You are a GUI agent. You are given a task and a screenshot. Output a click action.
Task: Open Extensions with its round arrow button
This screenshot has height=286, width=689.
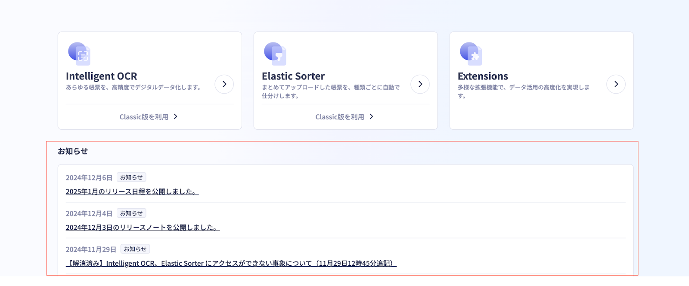[616, 84]
